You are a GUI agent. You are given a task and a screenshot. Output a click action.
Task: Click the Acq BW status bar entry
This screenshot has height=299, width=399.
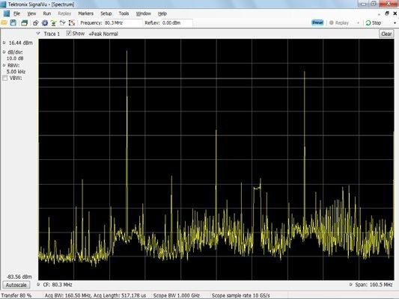click(95, 295)
